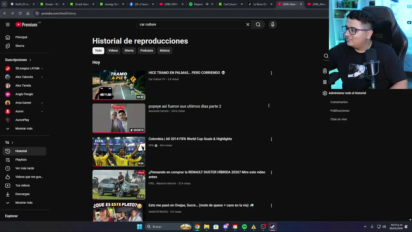Expand Mostrar más below Descargas

click(x=24, y=203)
